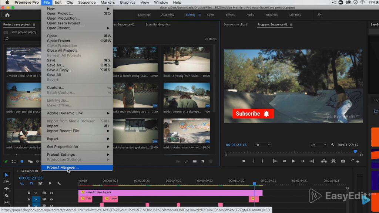
Task: Click the Program monitor scrubber playhead
Action: [x=355, y=152]
